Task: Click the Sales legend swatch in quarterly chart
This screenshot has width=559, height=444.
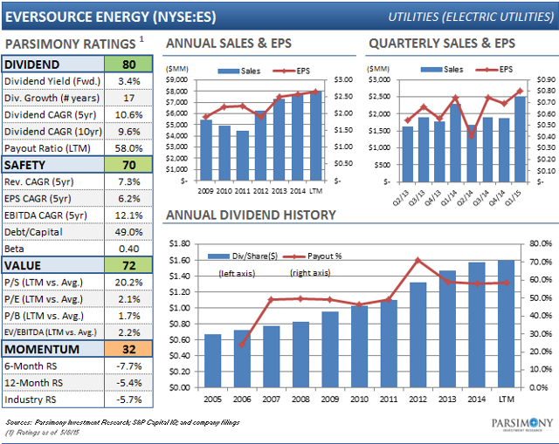Action: tap(431, 70)
